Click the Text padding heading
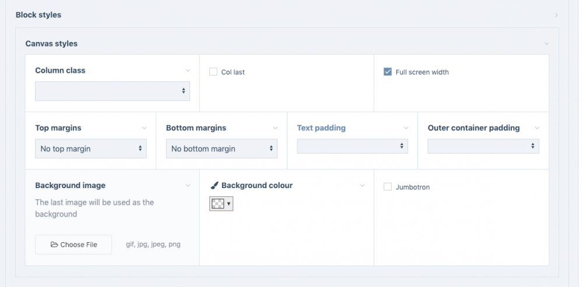583x287 pixels. (321, 128)
